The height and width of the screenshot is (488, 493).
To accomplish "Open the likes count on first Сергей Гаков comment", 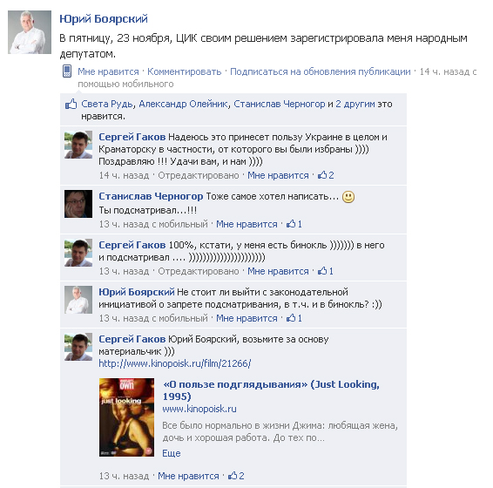I will (x=326, y=175).
